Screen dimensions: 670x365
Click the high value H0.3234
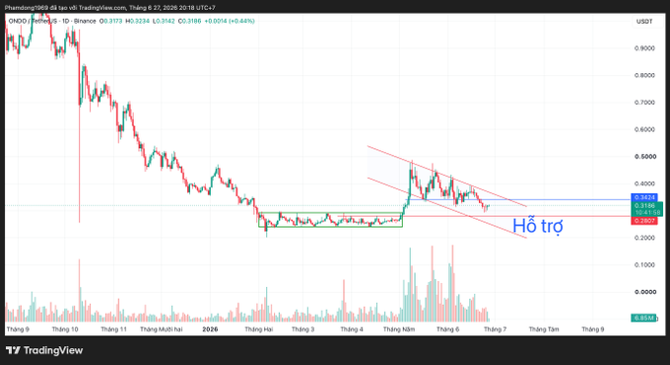[x=137, y=21]
